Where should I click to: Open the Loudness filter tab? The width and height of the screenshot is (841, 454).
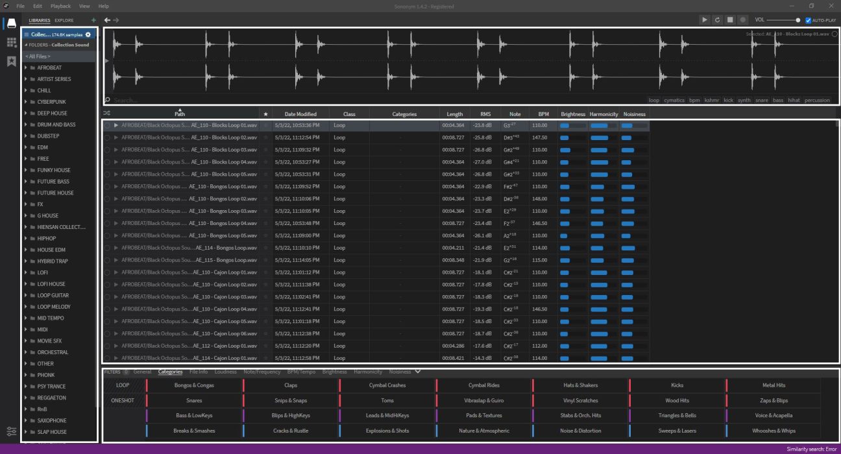(x=226, y=372)
